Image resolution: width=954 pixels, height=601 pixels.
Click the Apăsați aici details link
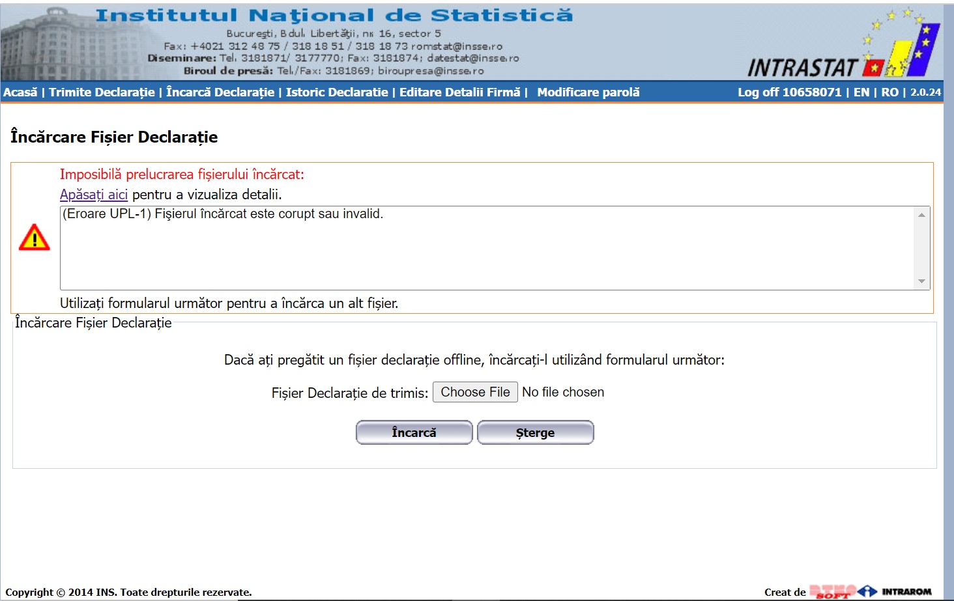click(x=94, y=194)
